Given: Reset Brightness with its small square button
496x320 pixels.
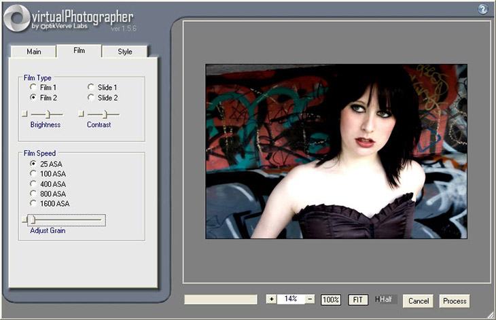Looking at the screenshot, I should (24, 114).
